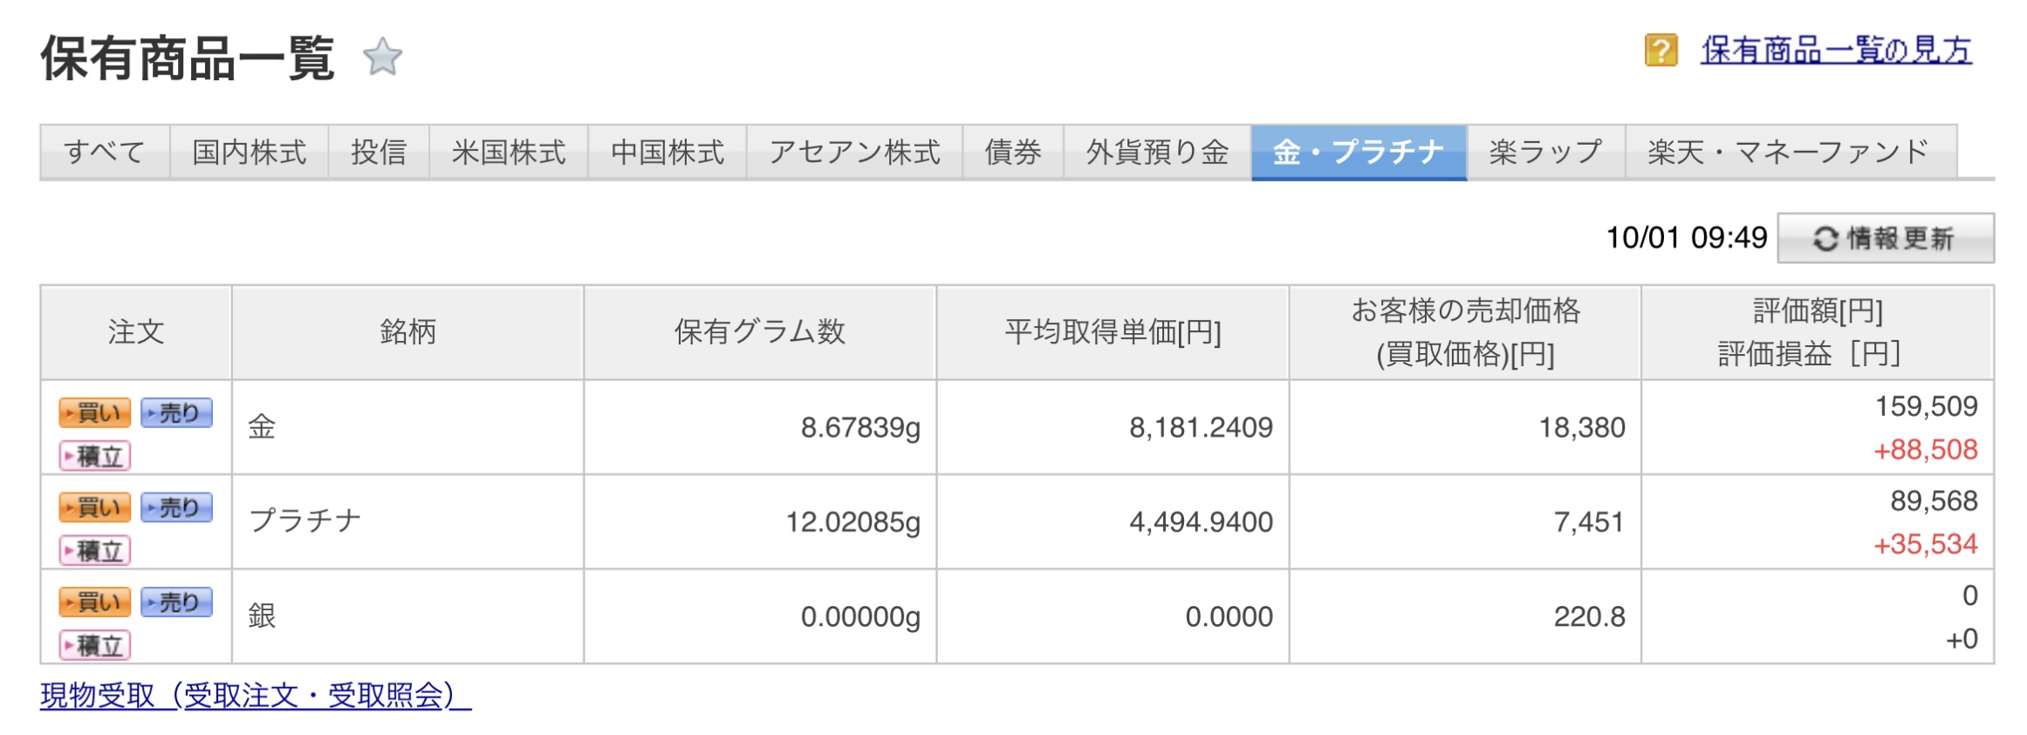Screen dimensions: 2027x735
Task: Switch to the 投信 tab
Action: point(379,153)
